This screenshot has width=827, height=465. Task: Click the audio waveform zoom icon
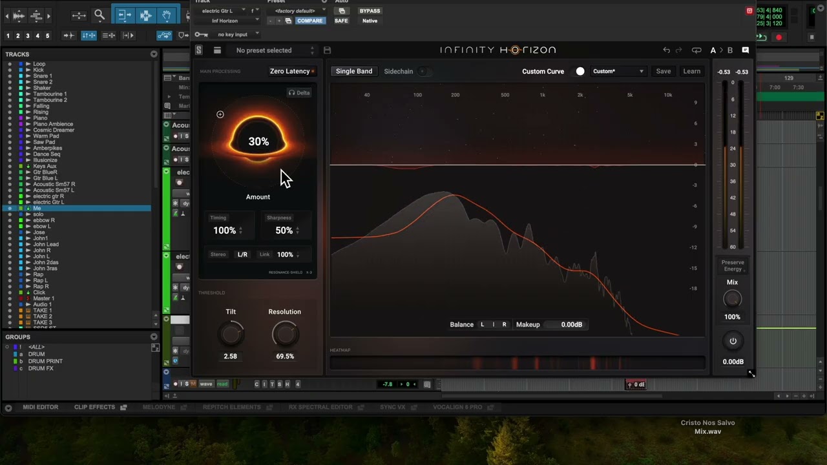point(19,15)
